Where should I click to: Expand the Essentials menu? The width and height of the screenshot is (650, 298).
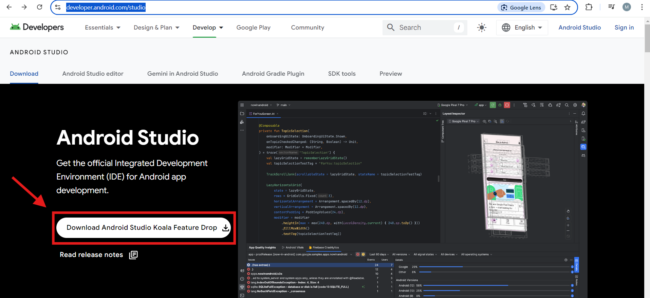103,27
